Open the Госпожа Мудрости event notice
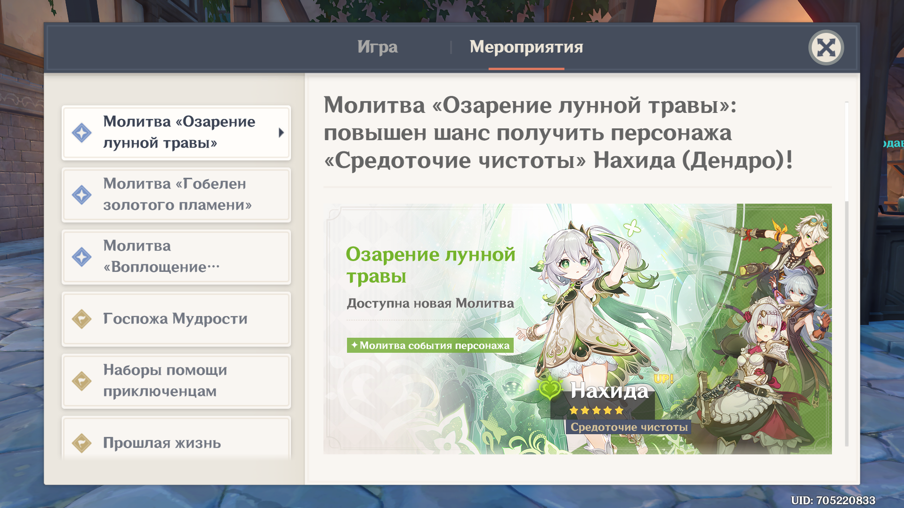Viewport: 904px width, 508px height. click(176, 319)
